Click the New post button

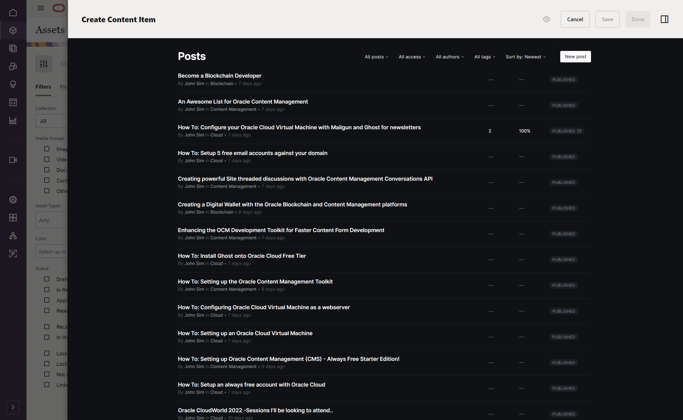pos(575,57)
